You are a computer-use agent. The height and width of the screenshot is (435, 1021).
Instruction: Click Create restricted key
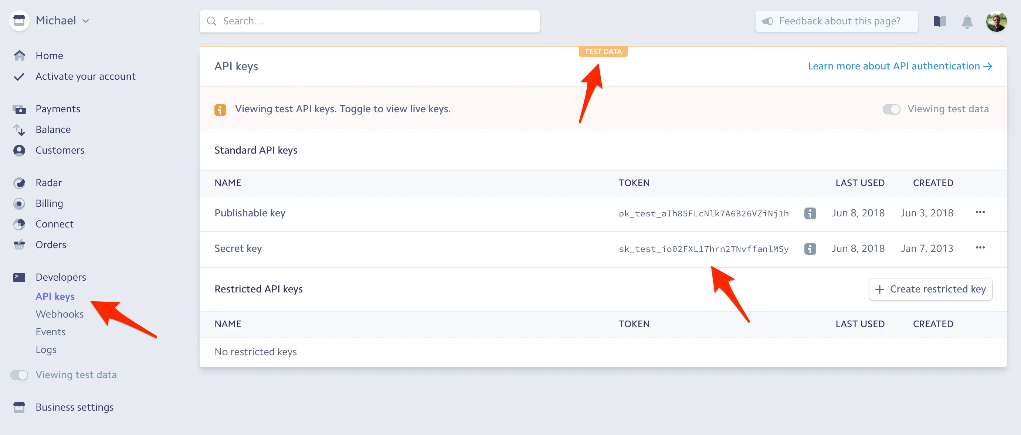coord(930,289)
